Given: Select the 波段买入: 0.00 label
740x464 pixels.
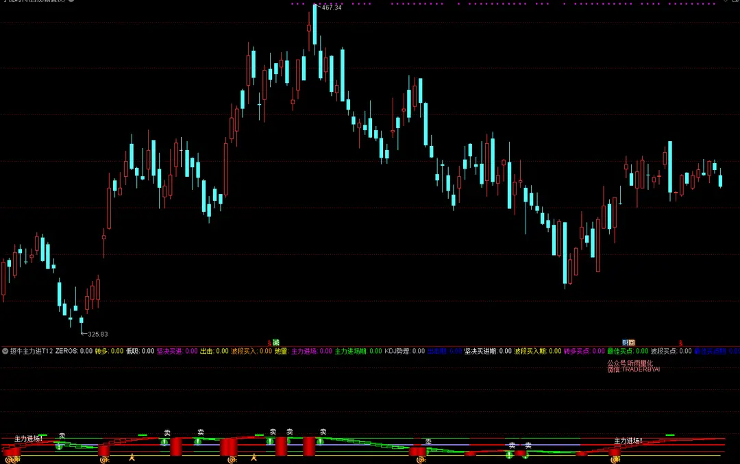Looking at the screenshot, I should click(251, 351).
